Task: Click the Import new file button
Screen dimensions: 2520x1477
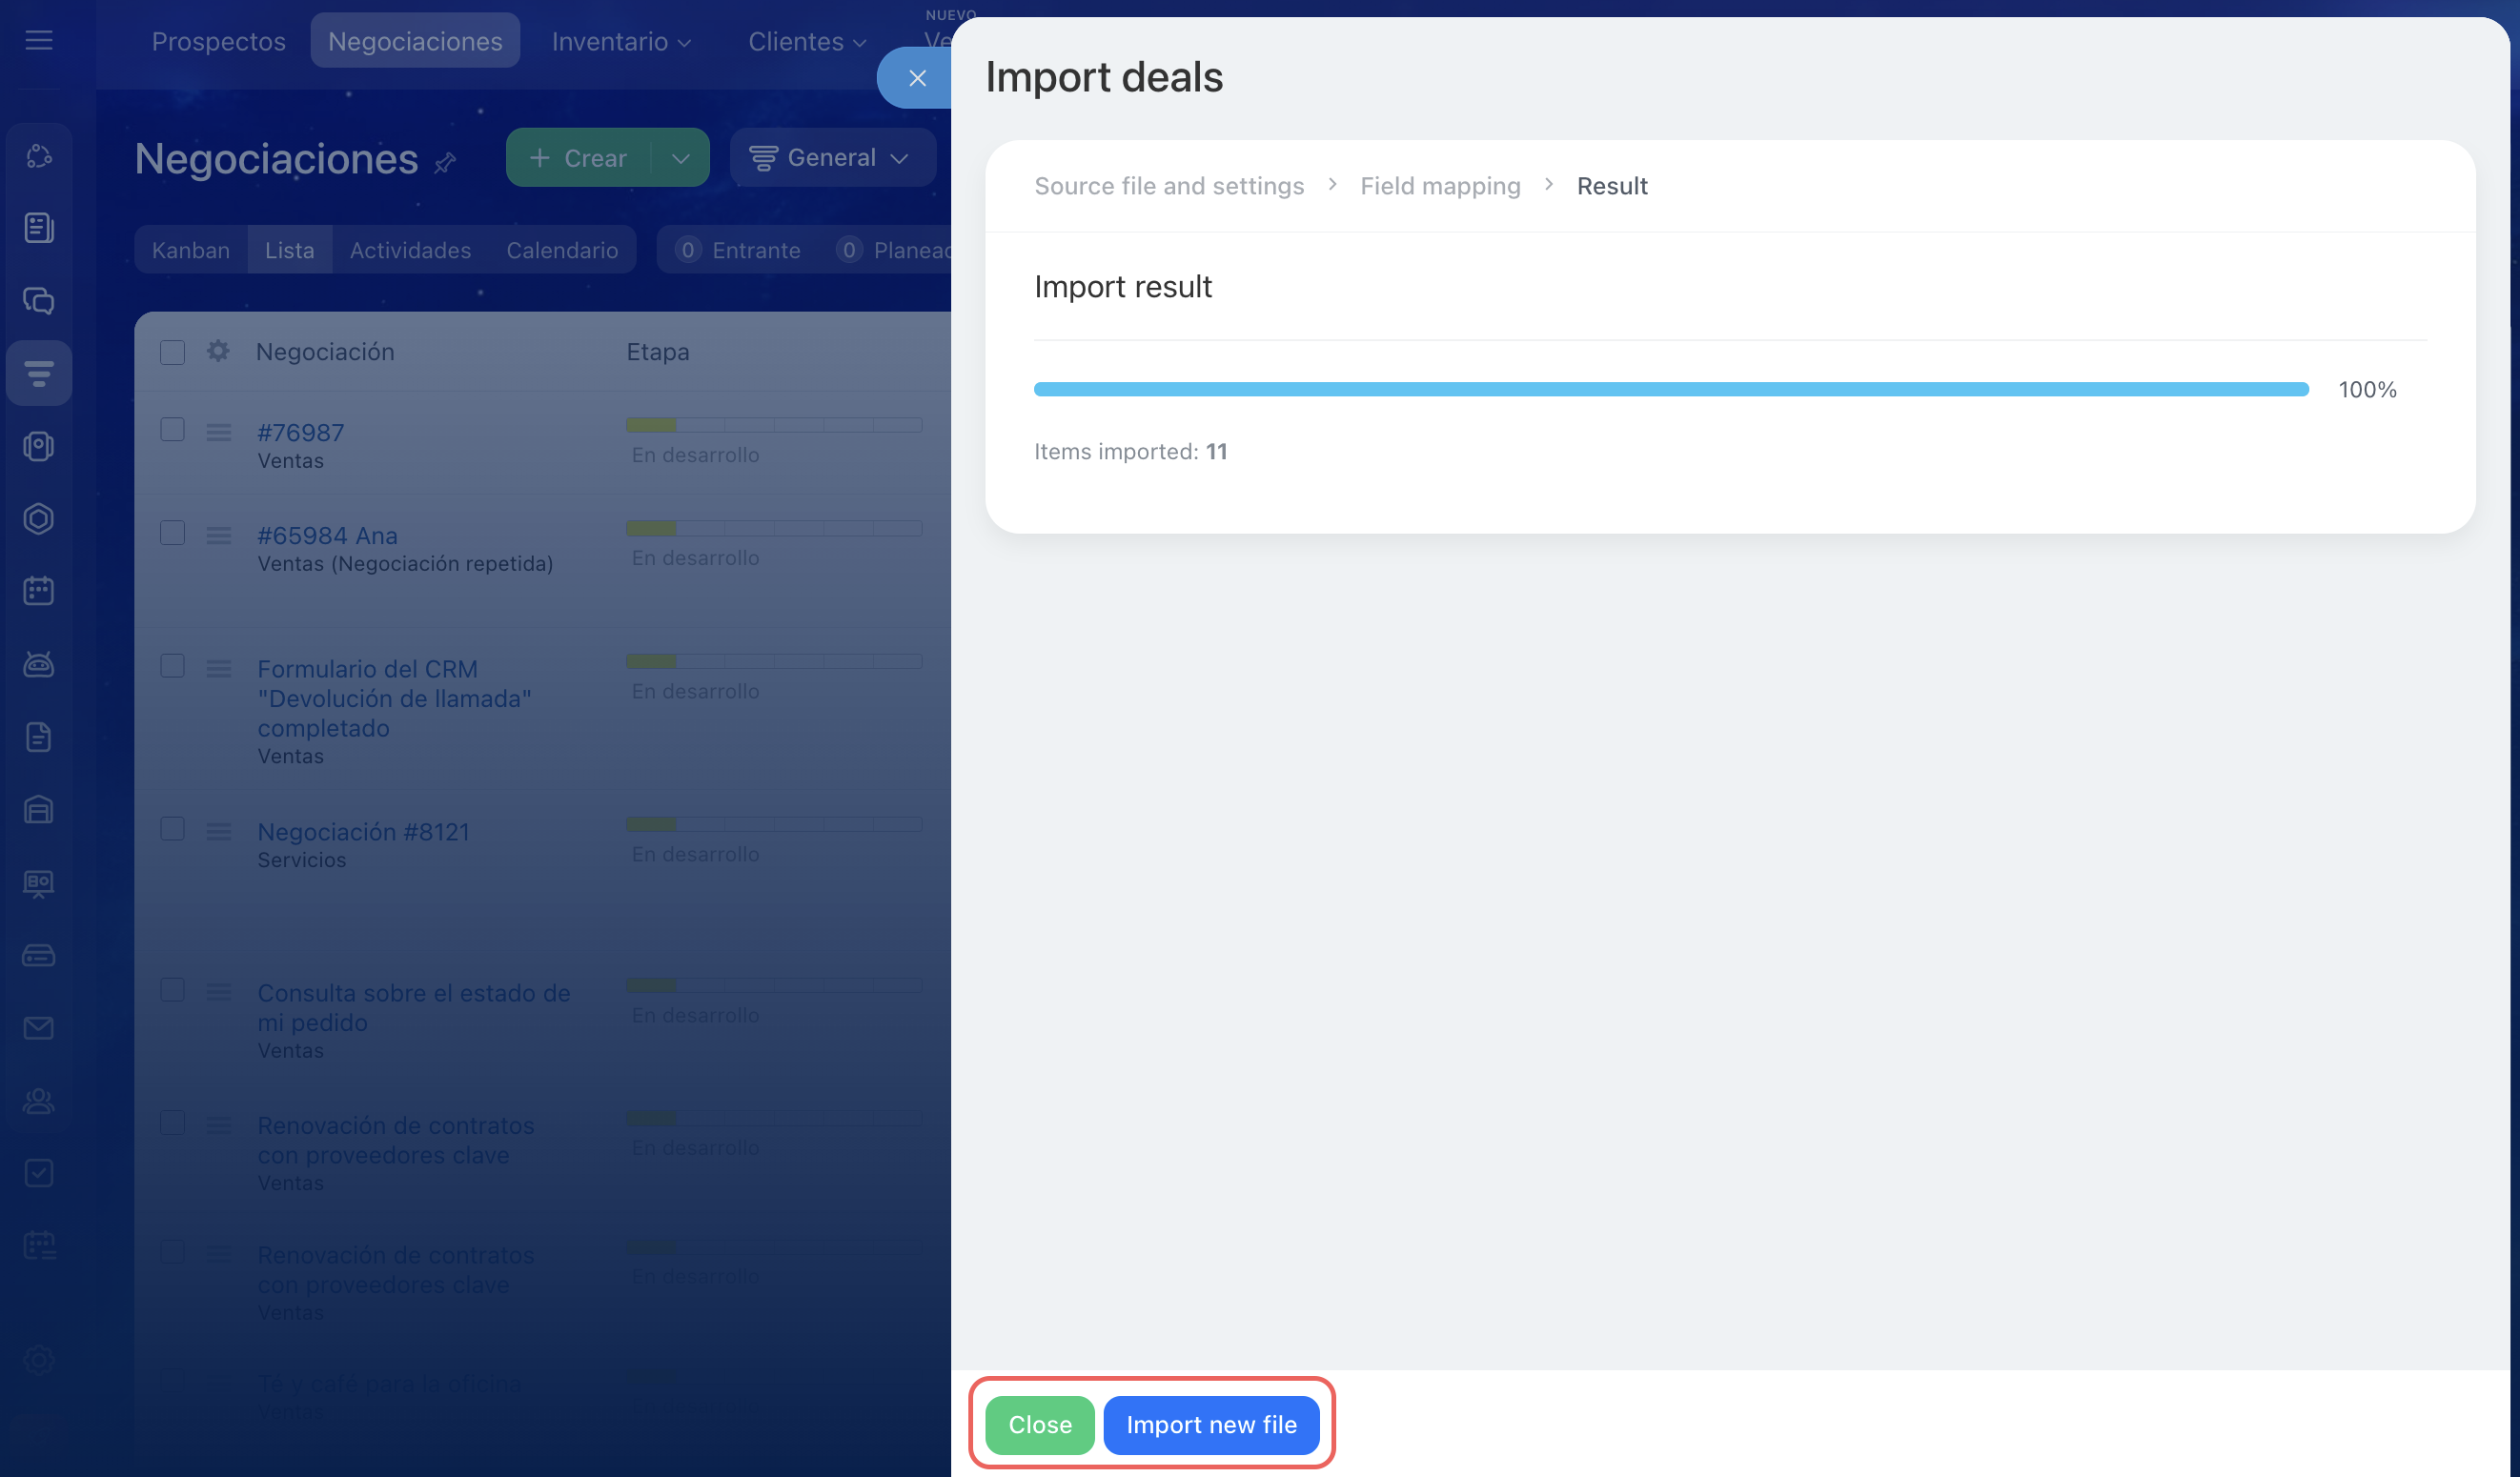Action: 1211,1424
